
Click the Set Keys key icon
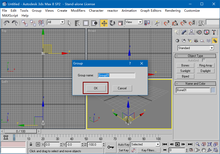click(111, 147)
